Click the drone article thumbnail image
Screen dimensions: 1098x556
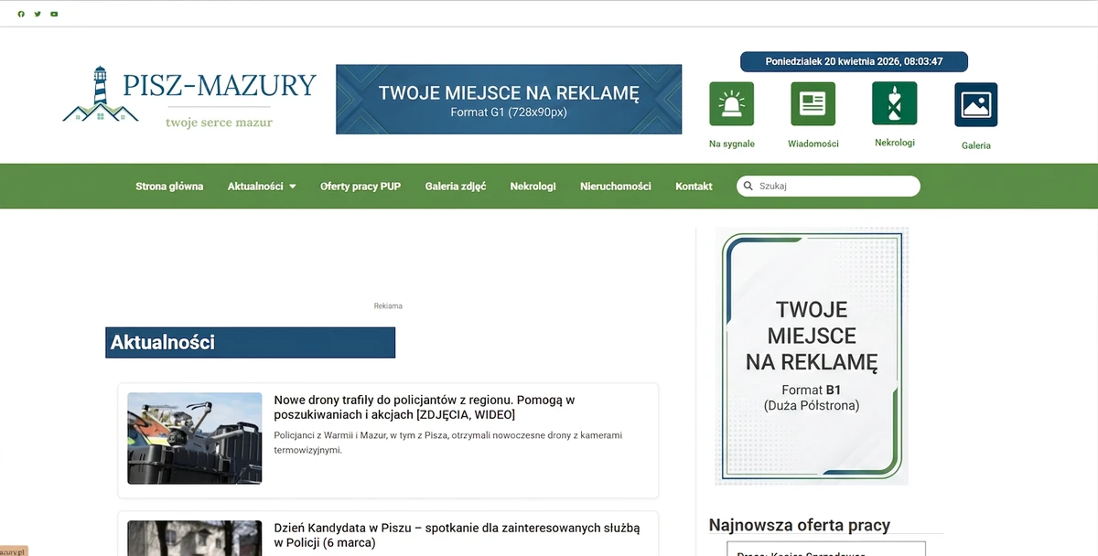point(194,438)
